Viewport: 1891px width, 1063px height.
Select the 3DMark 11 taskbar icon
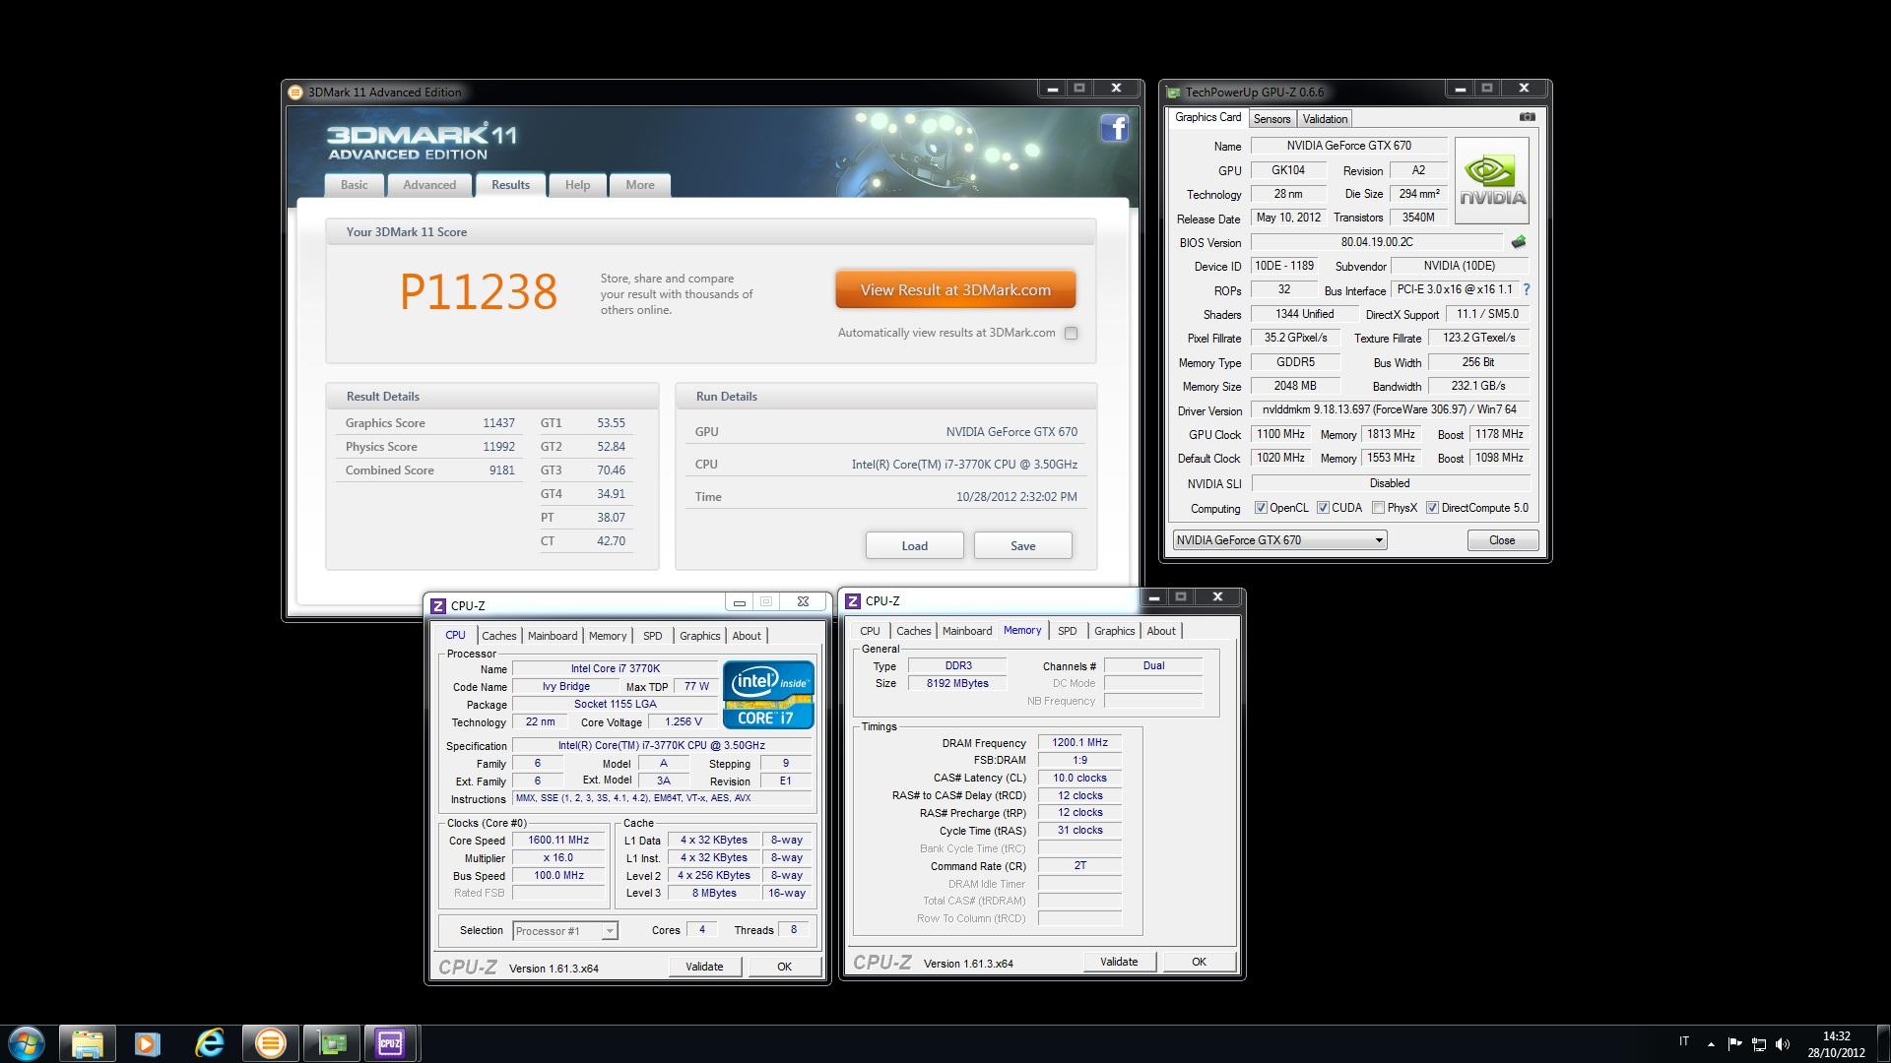click(x=270, y=1043)
